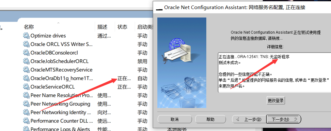Click the OracleDBConsoleorcl gear icon

(x=26, y=53)
